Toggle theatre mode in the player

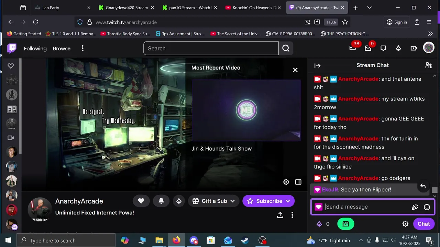click(x=298, y=182)
